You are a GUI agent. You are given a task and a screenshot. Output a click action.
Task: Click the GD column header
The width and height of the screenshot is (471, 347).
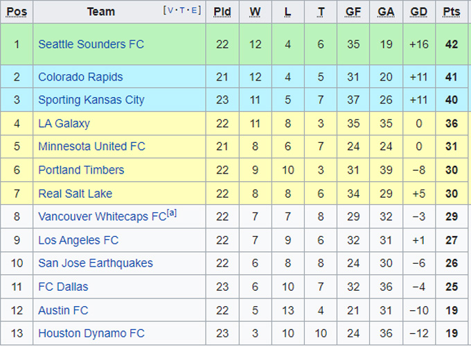[x=418, y=12]
